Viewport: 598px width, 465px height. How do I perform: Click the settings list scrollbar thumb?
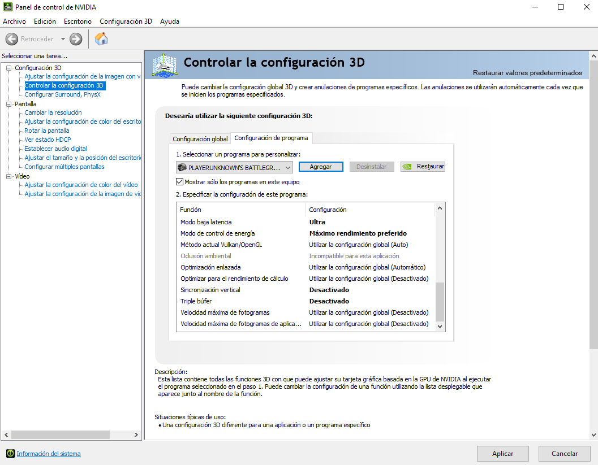[x=440, y=302]
